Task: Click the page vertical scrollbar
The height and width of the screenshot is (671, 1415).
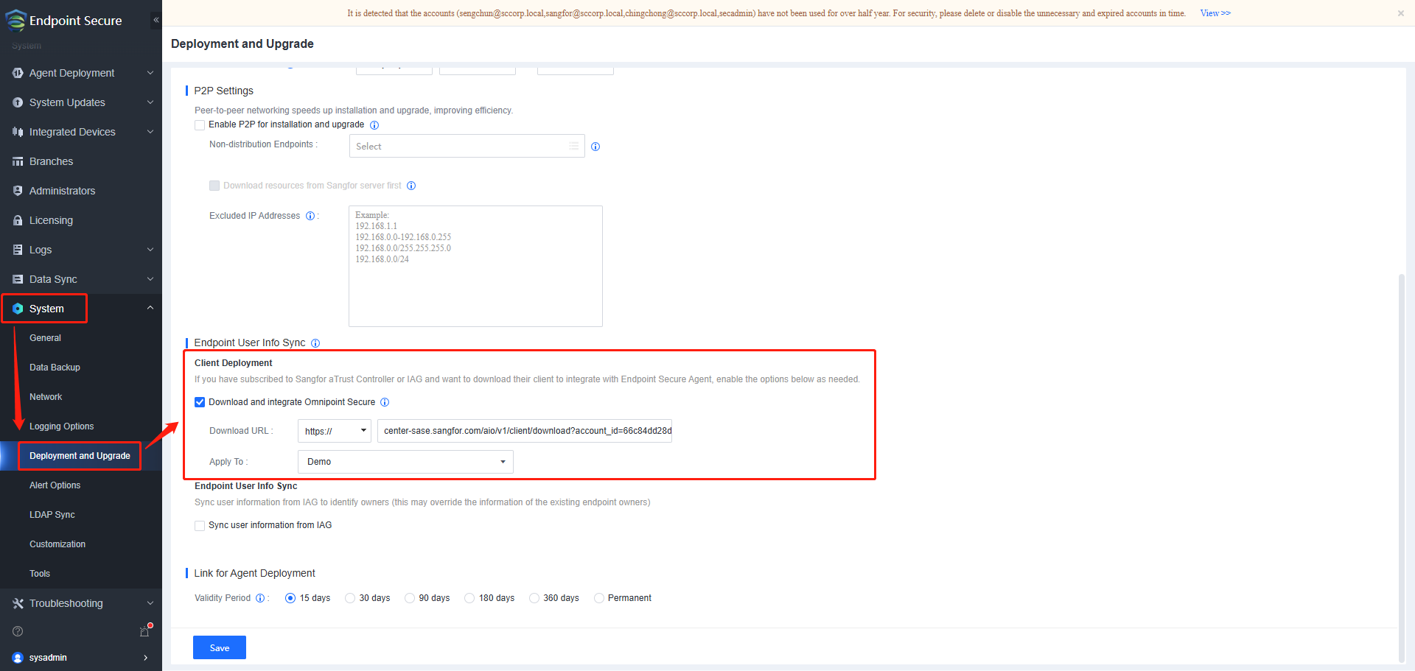Action: click(1402, 468)
